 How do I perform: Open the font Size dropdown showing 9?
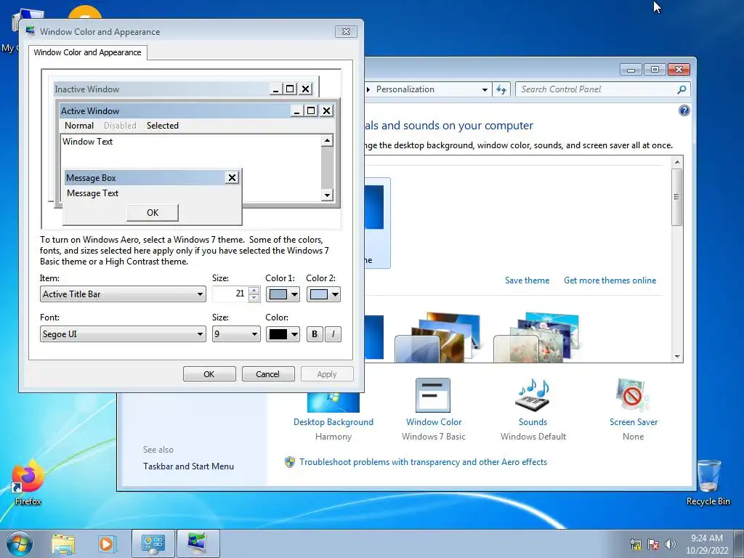tap(236, 334)
